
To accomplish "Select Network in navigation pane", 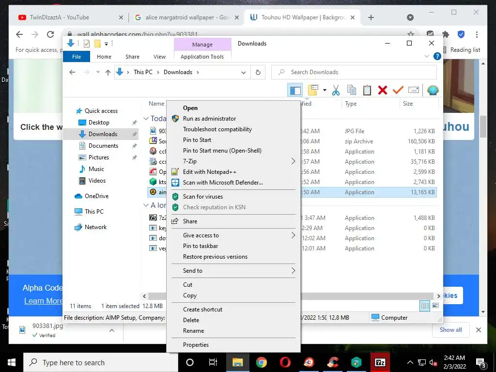I will click(x=95, y=227).
